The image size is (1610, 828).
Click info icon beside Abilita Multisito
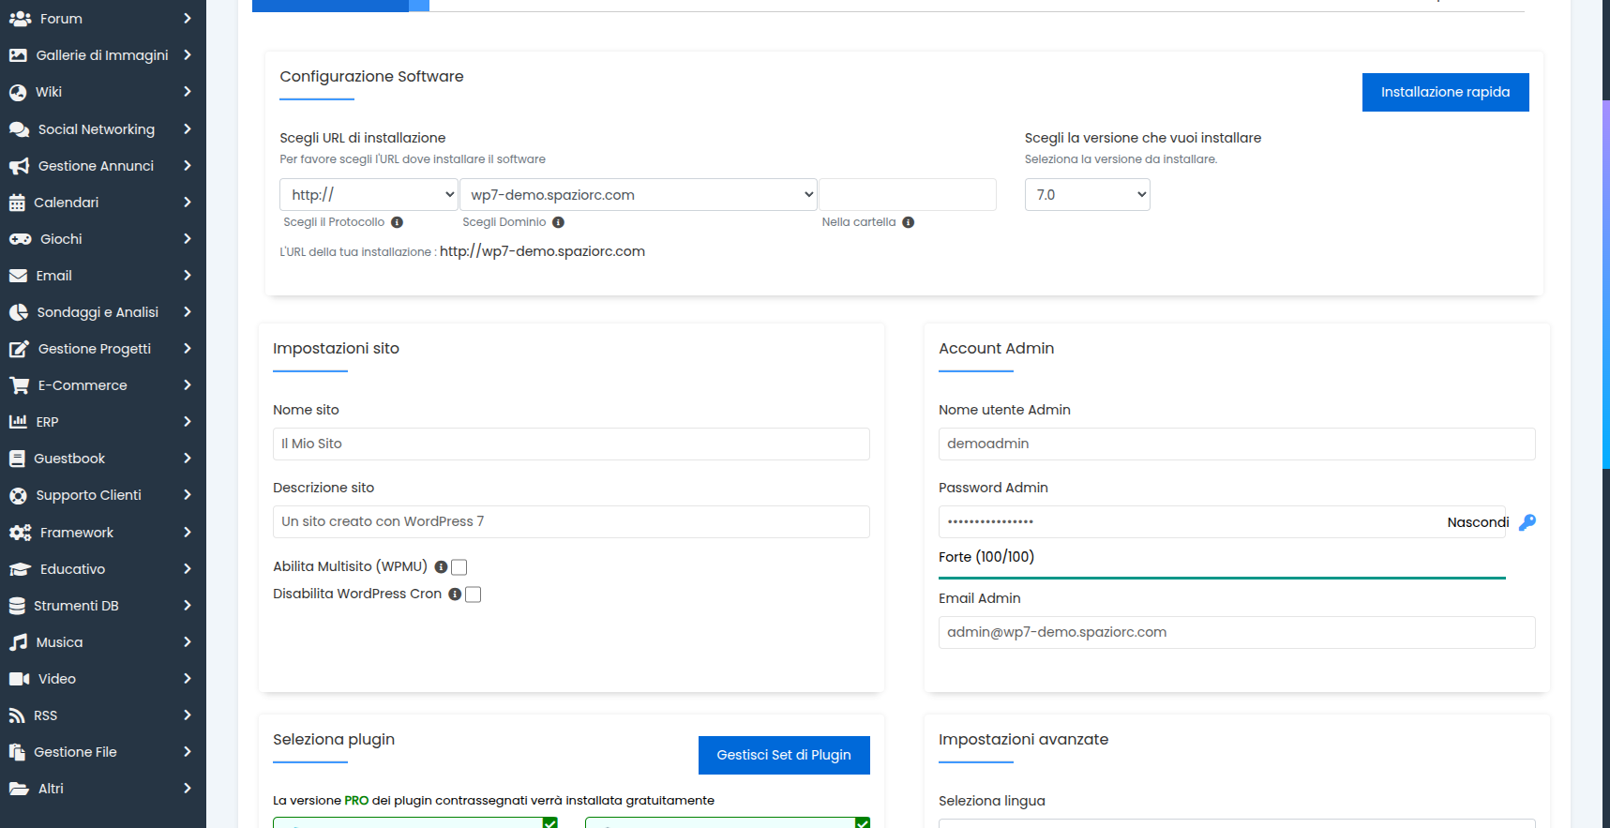coord(441,567)
